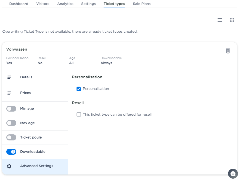Viewport: 241px width, 180px height.
Task: Select the Ticket types tab
Action: coord(114,4)
